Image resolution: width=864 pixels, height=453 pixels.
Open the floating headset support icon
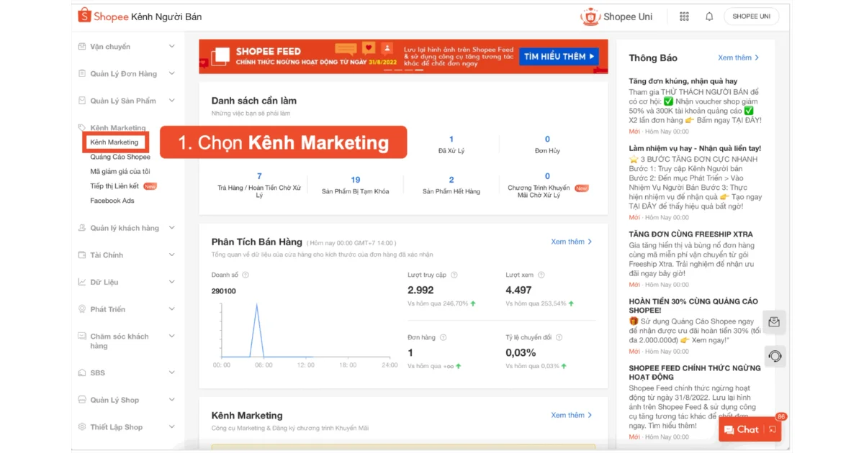click(775, 356)
